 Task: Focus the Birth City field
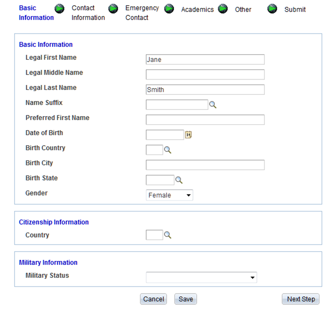coord(205,165)
